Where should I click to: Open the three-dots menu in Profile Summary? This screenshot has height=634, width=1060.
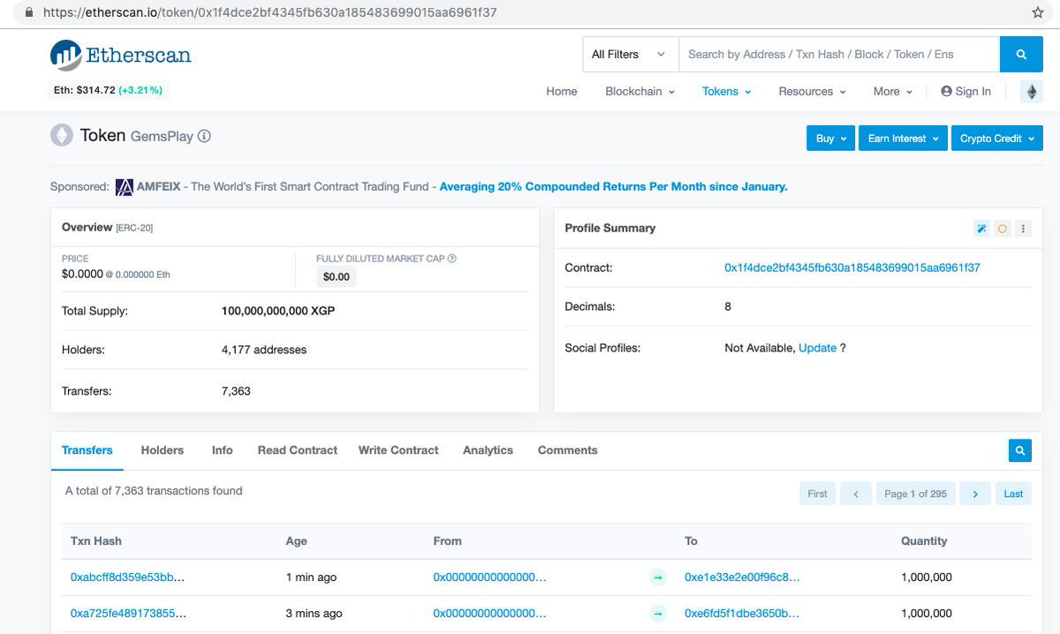pyautogui.click(x=1023, y=229)
